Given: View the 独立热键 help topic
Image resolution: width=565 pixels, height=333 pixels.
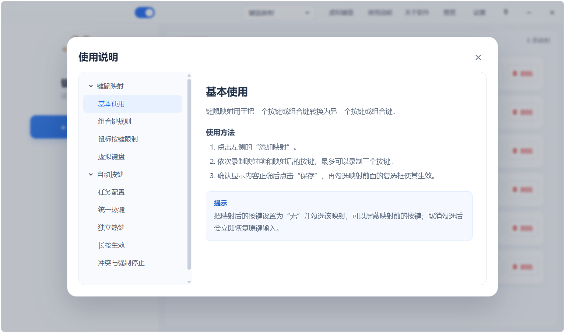Looking at the screenshot, I should pyautogui.click(x=133, y=228).
